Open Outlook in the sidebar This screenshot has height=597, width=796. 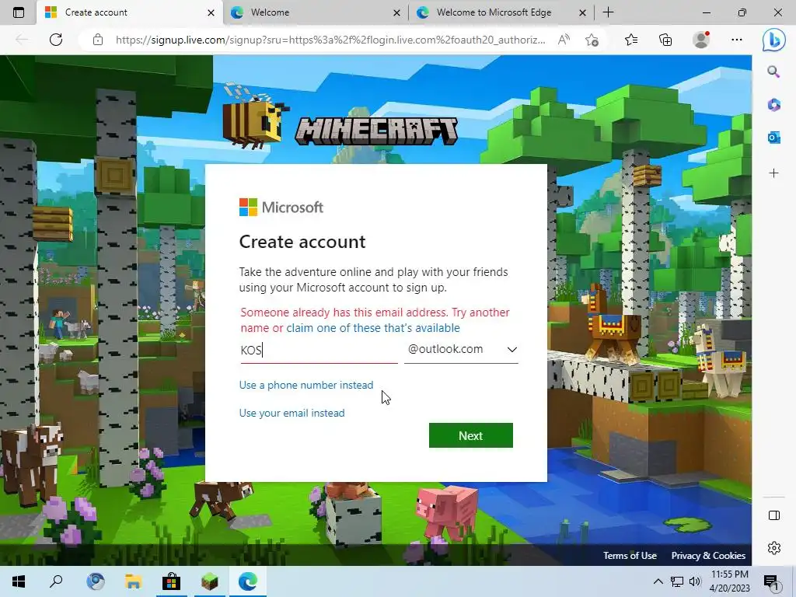(773, 138)
